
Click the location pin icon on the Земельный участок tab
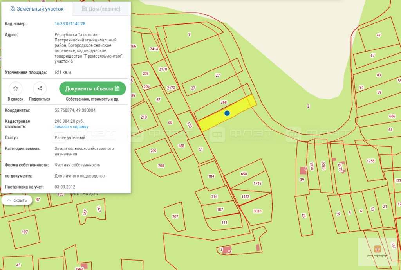(x=13, y=9)
